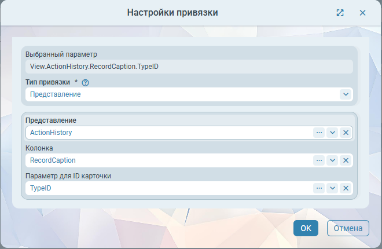Expand the ActionHistory dropdown chevron
Viewport: 382px width, 249px height.
[332, 133]
